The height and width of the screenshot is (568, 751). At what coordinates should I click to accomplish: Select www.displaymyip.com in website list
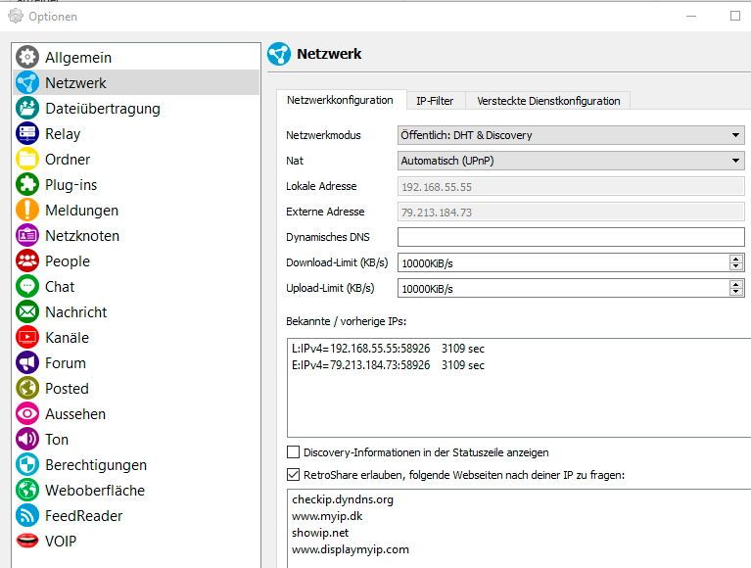[x=351, y=549]
